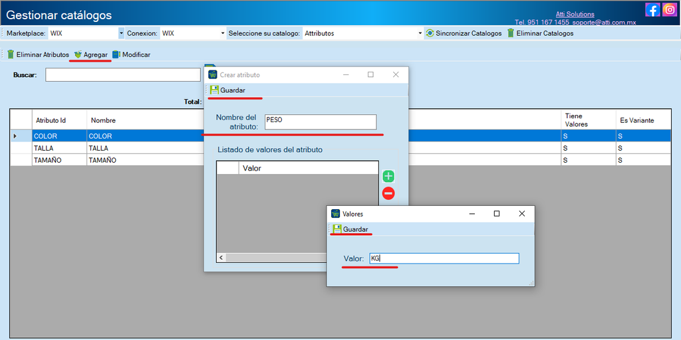Remove a value with the red minus
681x340 pixels.
click(388, 193)
